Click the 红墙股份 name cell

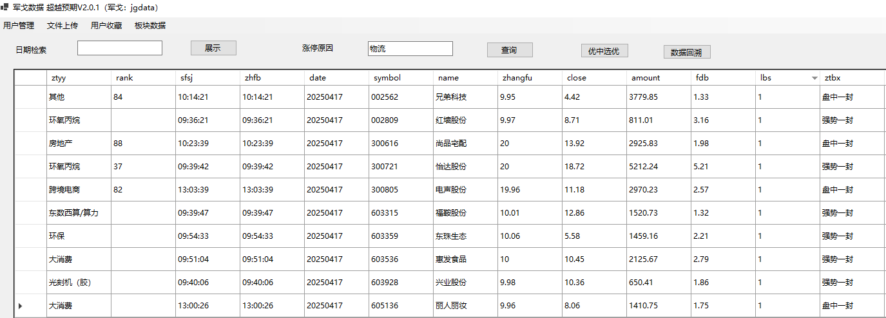tap(465, 120)
